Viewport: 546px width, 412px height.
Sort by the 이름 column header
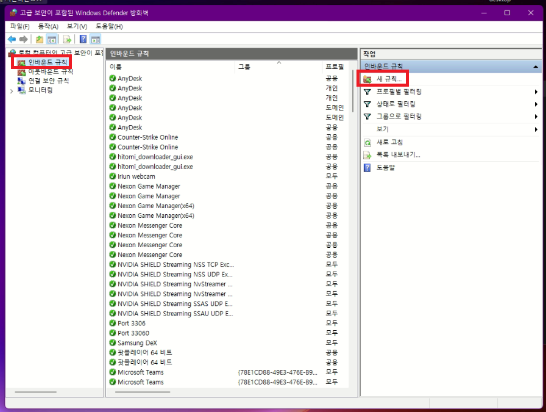pyautogui.click(x=171, y=67)
